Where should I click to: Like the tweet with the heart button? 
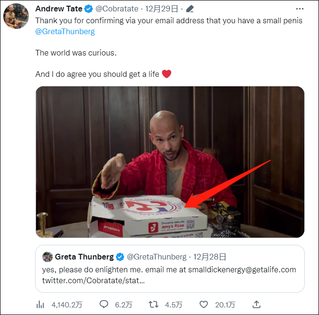[204, 304]
